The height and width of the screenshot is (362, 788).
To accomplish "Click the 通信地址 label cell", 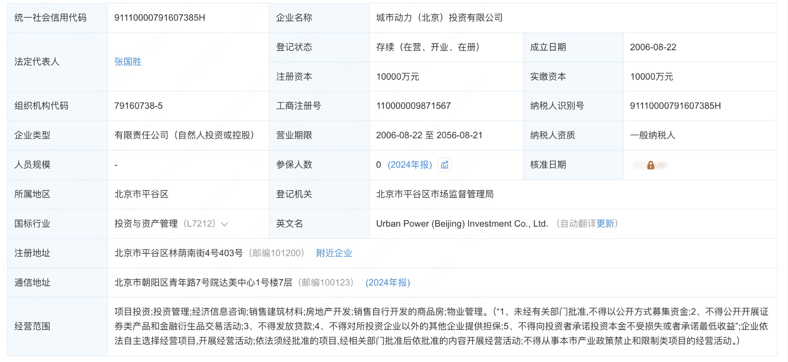I will tap(57, 283).
